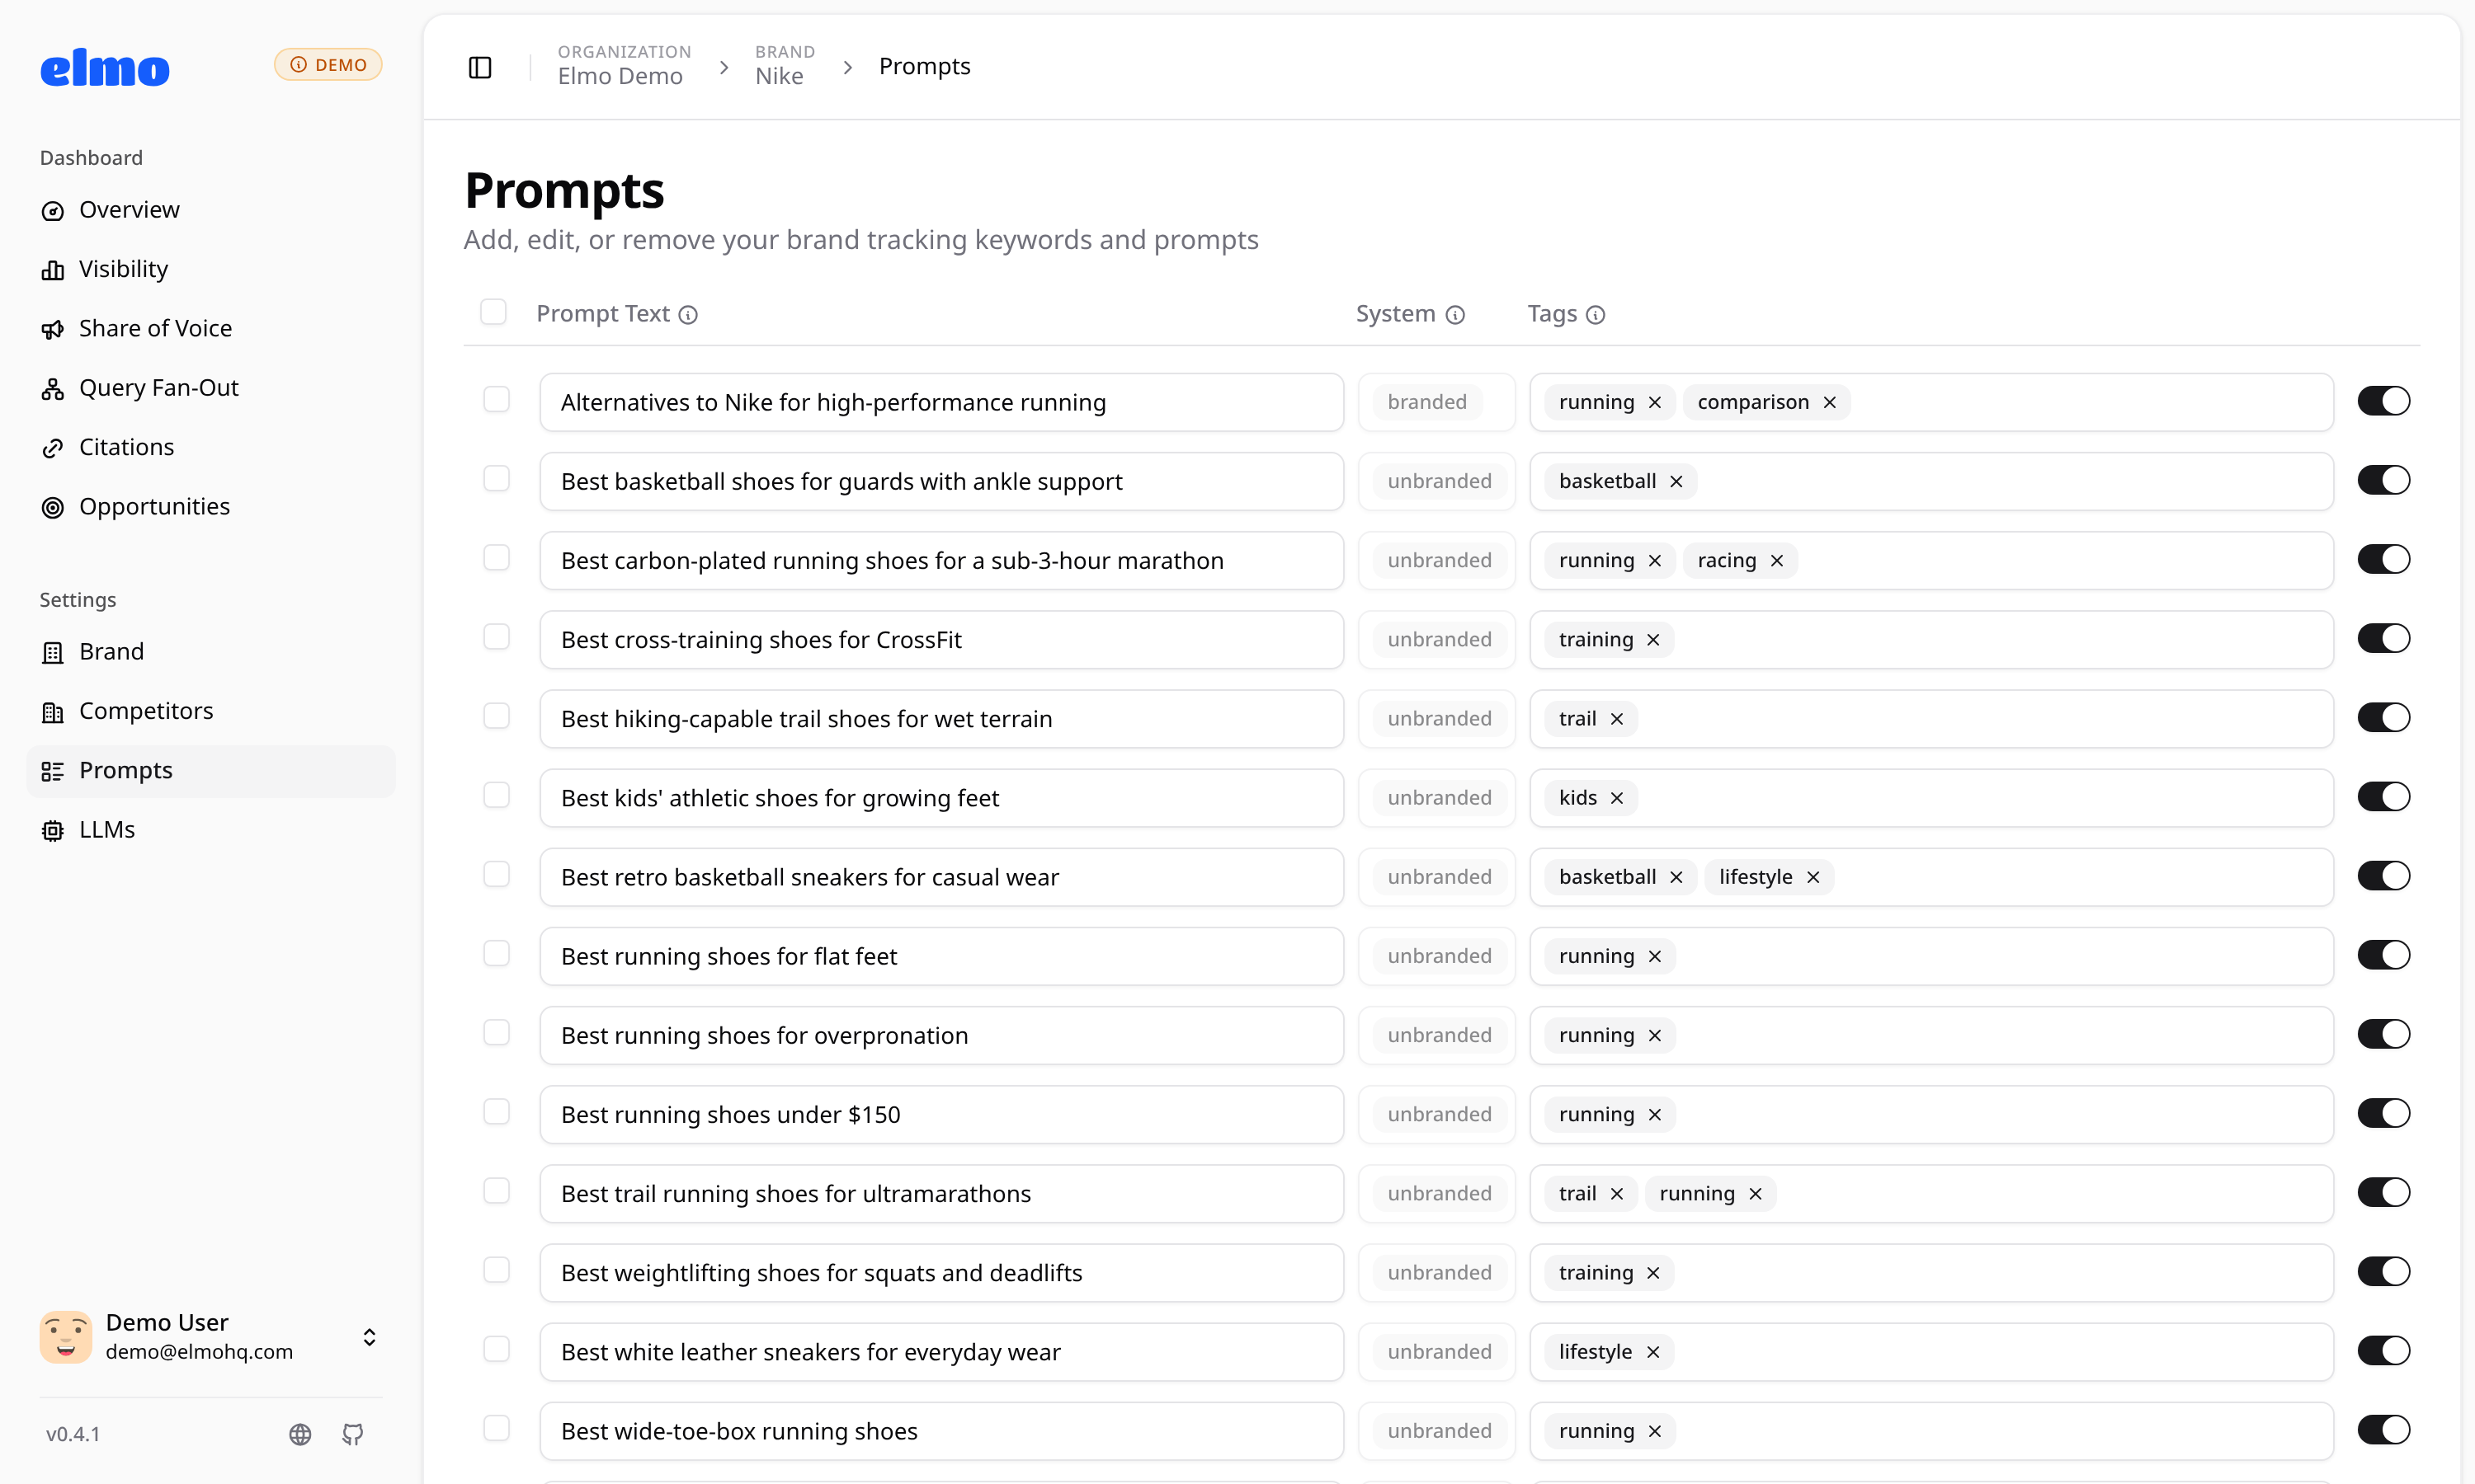Turn off the wide-toe-box running shoes toggle

coord(2383,1429)
